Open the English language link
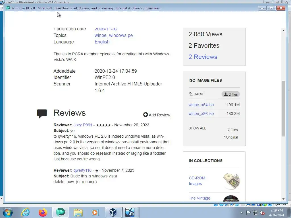The height and width of the screenshot is (218, 291). tap(102, 42)
